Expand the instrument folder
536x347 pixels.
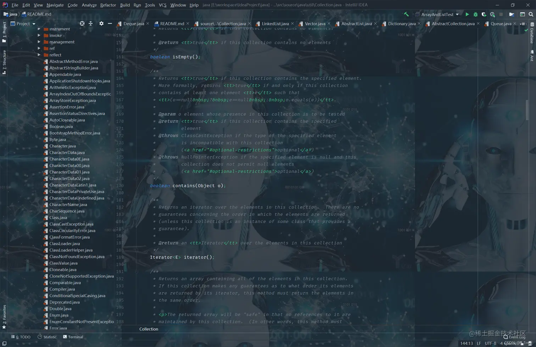point(39,29)
